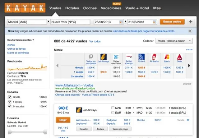Click the KAYAK logo
199x138 pixels.
click(25, 8)
